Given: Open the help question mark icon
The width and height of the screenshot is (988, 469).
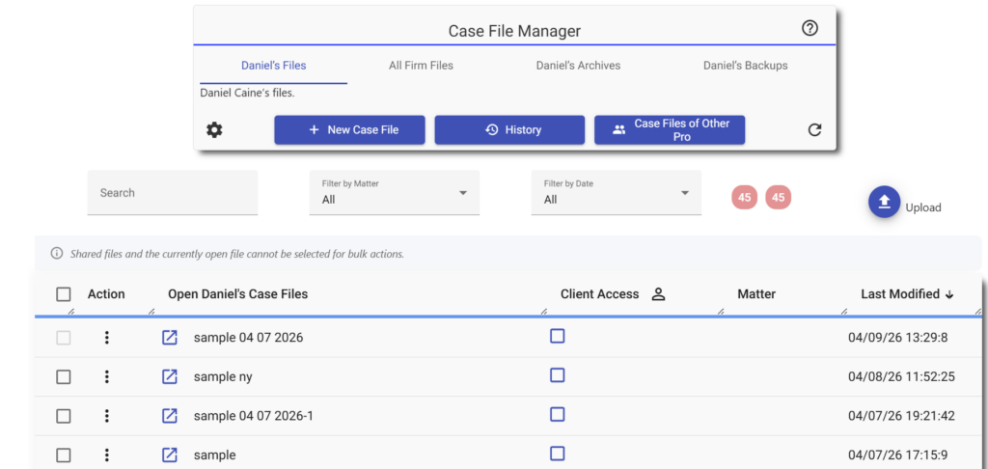Looking at the screenshot, I should (810, 28).
